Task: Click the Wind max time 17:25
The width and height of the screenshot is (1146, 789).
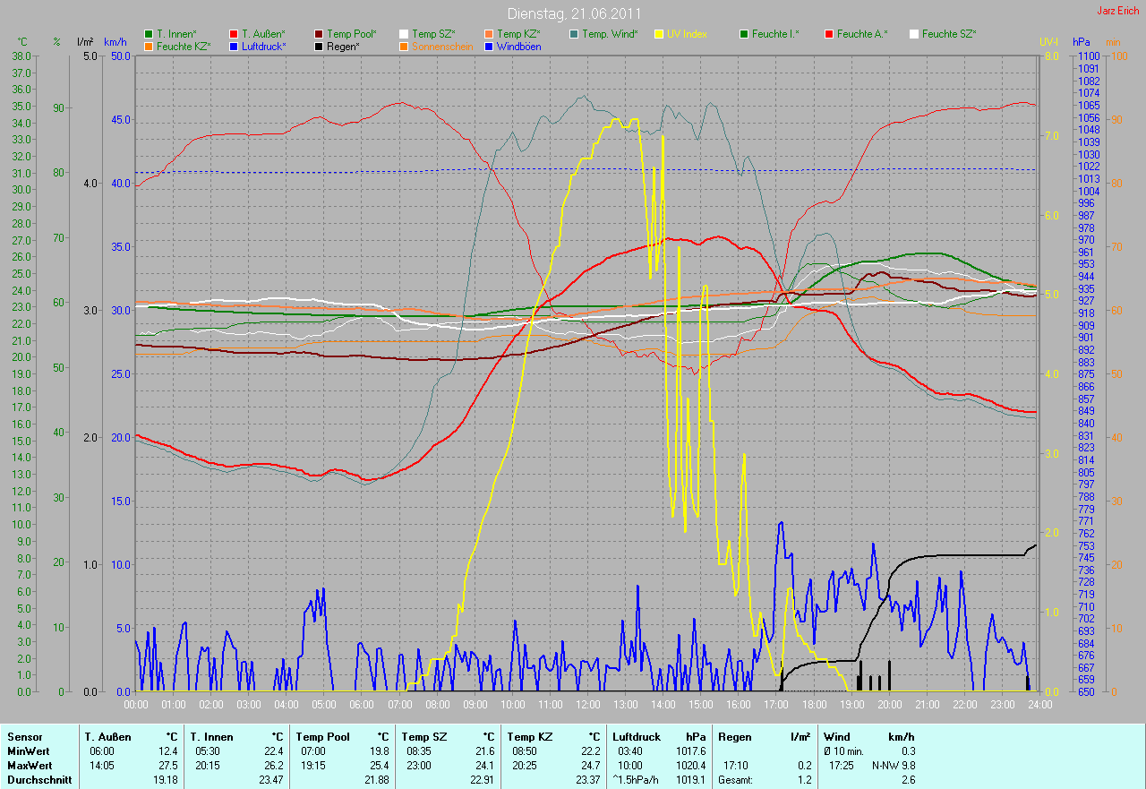Action: (x=842, y=766)
